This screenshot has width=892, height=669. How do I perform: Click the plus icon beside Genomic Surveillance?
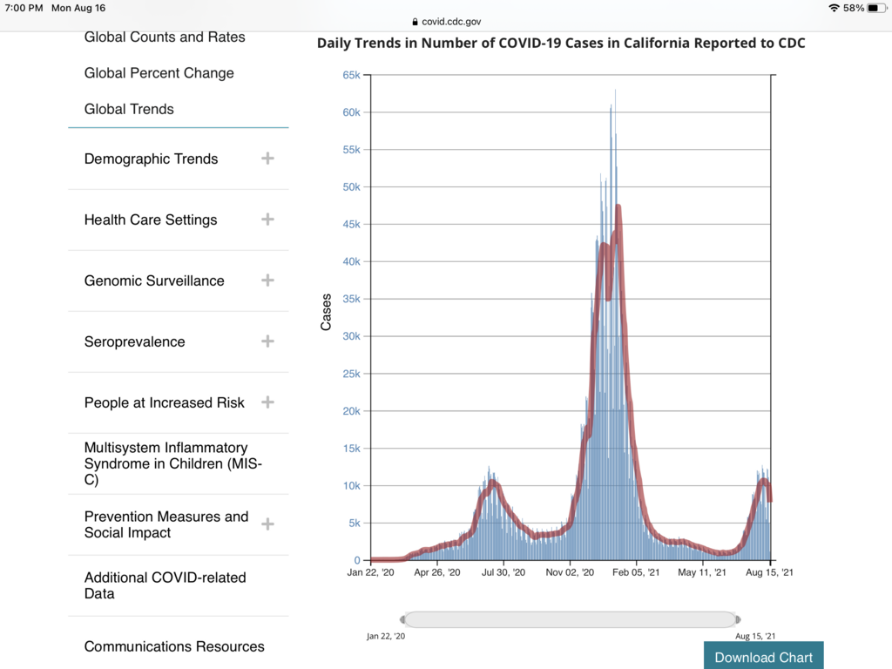tap(267, 280)
